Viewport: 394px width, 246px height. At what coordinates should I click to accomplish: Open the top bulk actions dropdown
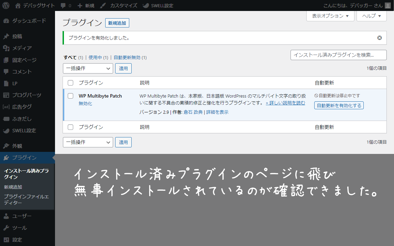point(88,68)
